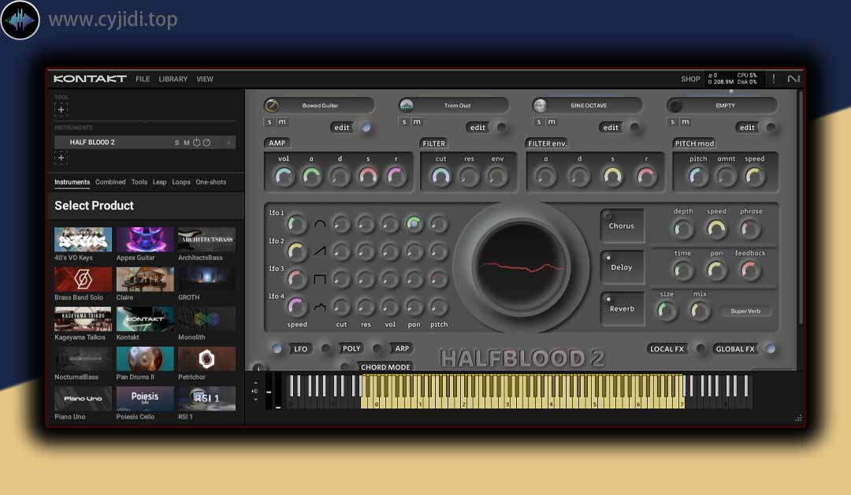Click the Delay feedback knob
The height and width of the screenshot is (495, 851).
pyautogui.click(x=749, y=270)
